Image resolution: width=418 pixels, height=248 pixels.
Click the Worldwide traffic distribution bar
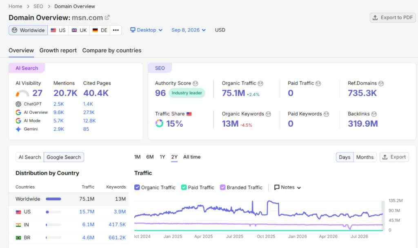53,199
